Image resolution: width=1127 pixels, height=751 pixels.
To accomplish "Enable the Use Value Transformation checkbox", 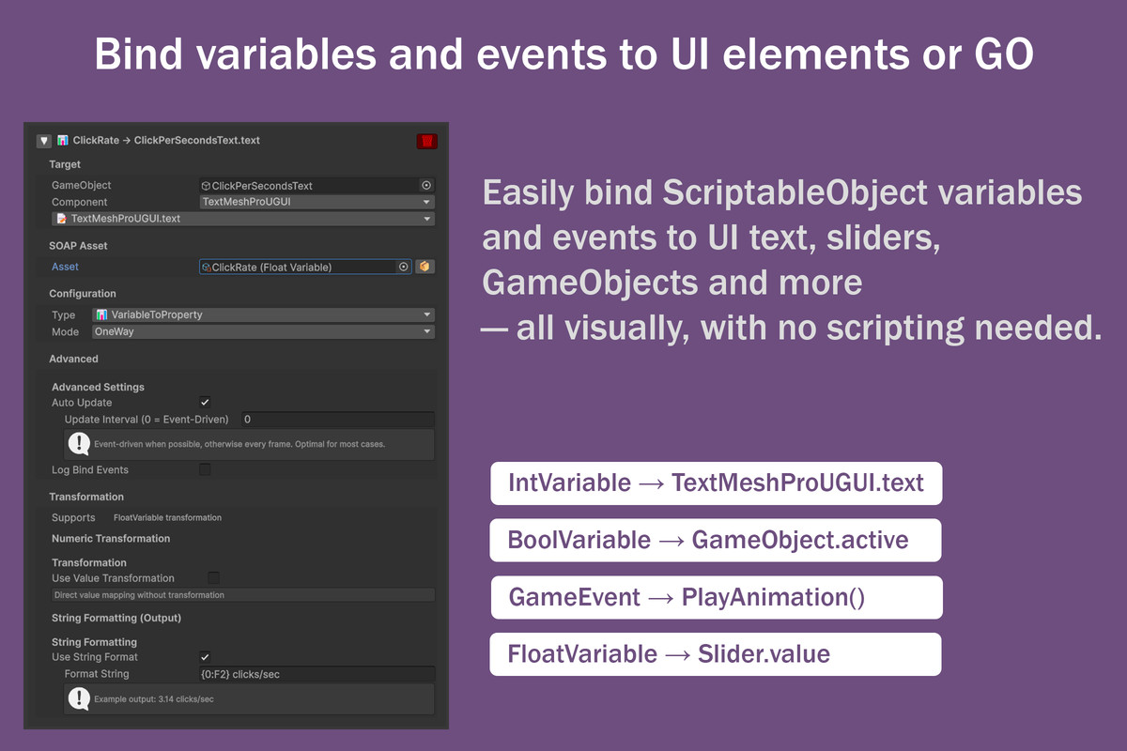I will tap(213, 578).
